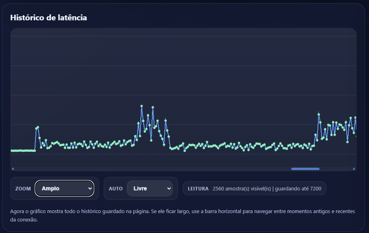The image size is (369, 233).
Task: Select the highest peak point in the latency chart
Action: click(142, 106)
